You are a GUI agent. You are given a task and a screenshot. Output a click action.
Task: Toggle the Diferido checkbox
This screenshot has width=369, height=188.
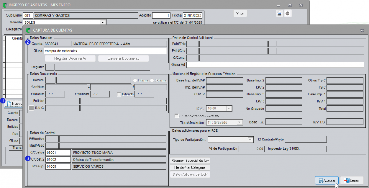click(119, 94)
